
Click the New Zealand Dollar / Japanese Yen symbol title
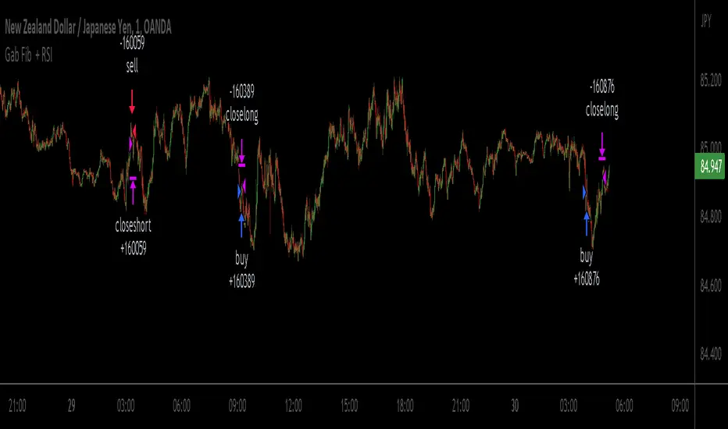coord(87,27)
